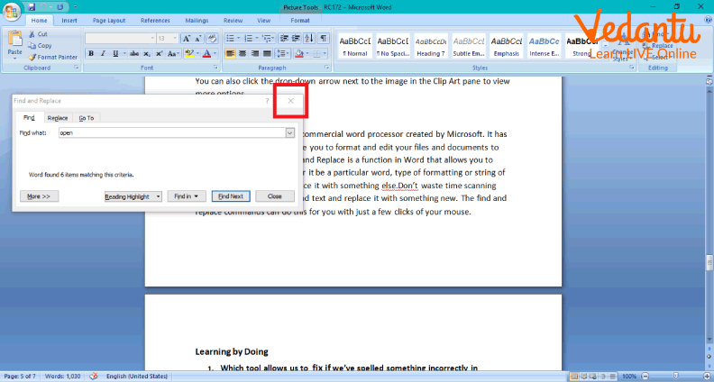
Task: Toggle bold formatting in Font group
Action: [x=90, y=54]
